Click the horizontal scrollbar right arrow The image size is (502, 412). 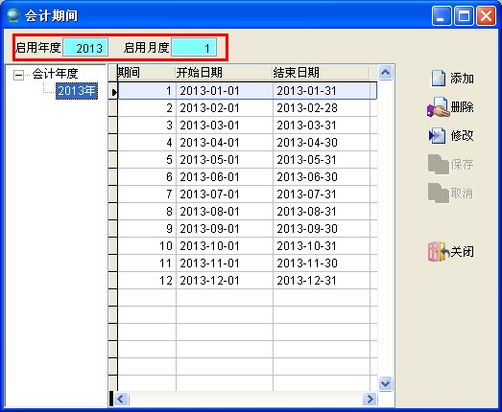coord(371,399)
